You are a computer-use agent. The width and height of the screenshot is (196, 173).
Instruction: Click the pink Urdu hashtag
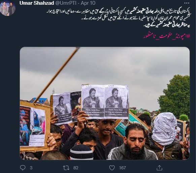[x=167, y=36]
